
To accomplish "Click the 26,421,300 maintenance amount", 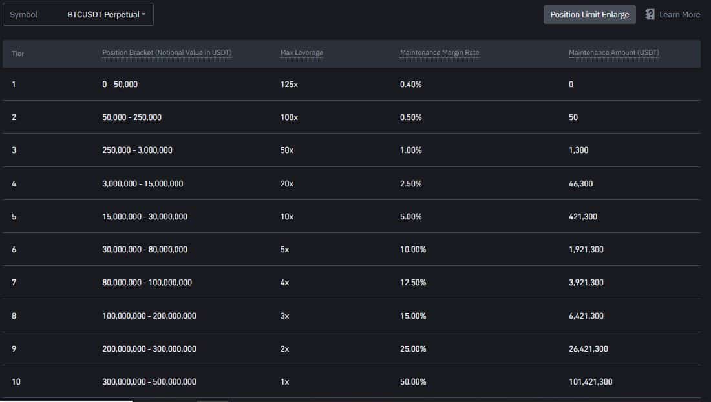I will point(588,349).
